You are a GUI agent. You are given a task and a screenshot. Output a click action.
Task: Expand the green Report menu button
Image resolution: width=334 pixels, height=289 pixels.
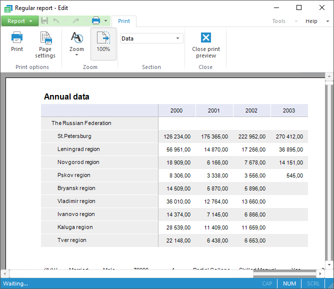point(19,21)
